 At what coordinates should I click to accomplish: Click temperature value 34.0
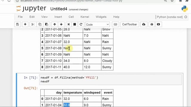pyautogui.click(x=67, y=61)
